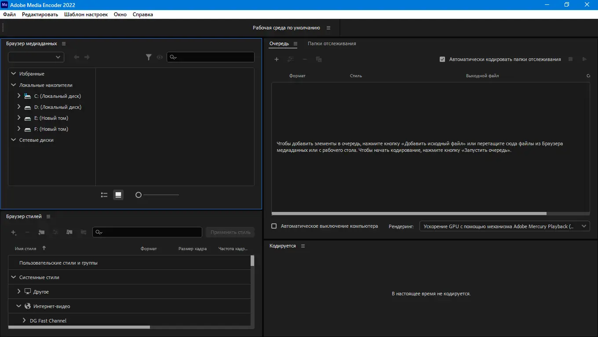
Task: Click the output settings sliders icon in Очередь
Action: click(x=291, y=59)
